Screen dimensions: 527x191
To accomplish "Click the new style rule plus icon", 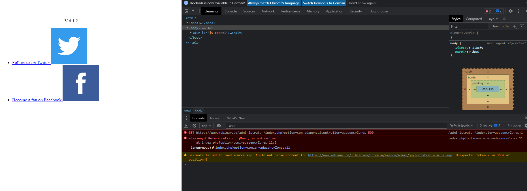I will 514,26.
